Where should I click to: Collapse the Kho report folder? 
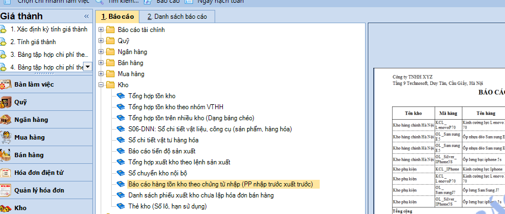point(101,85)
